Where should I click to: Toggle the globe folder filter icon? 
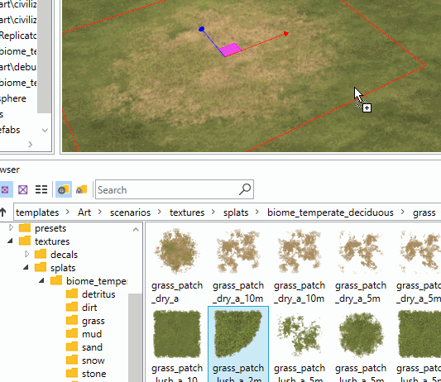63,189
